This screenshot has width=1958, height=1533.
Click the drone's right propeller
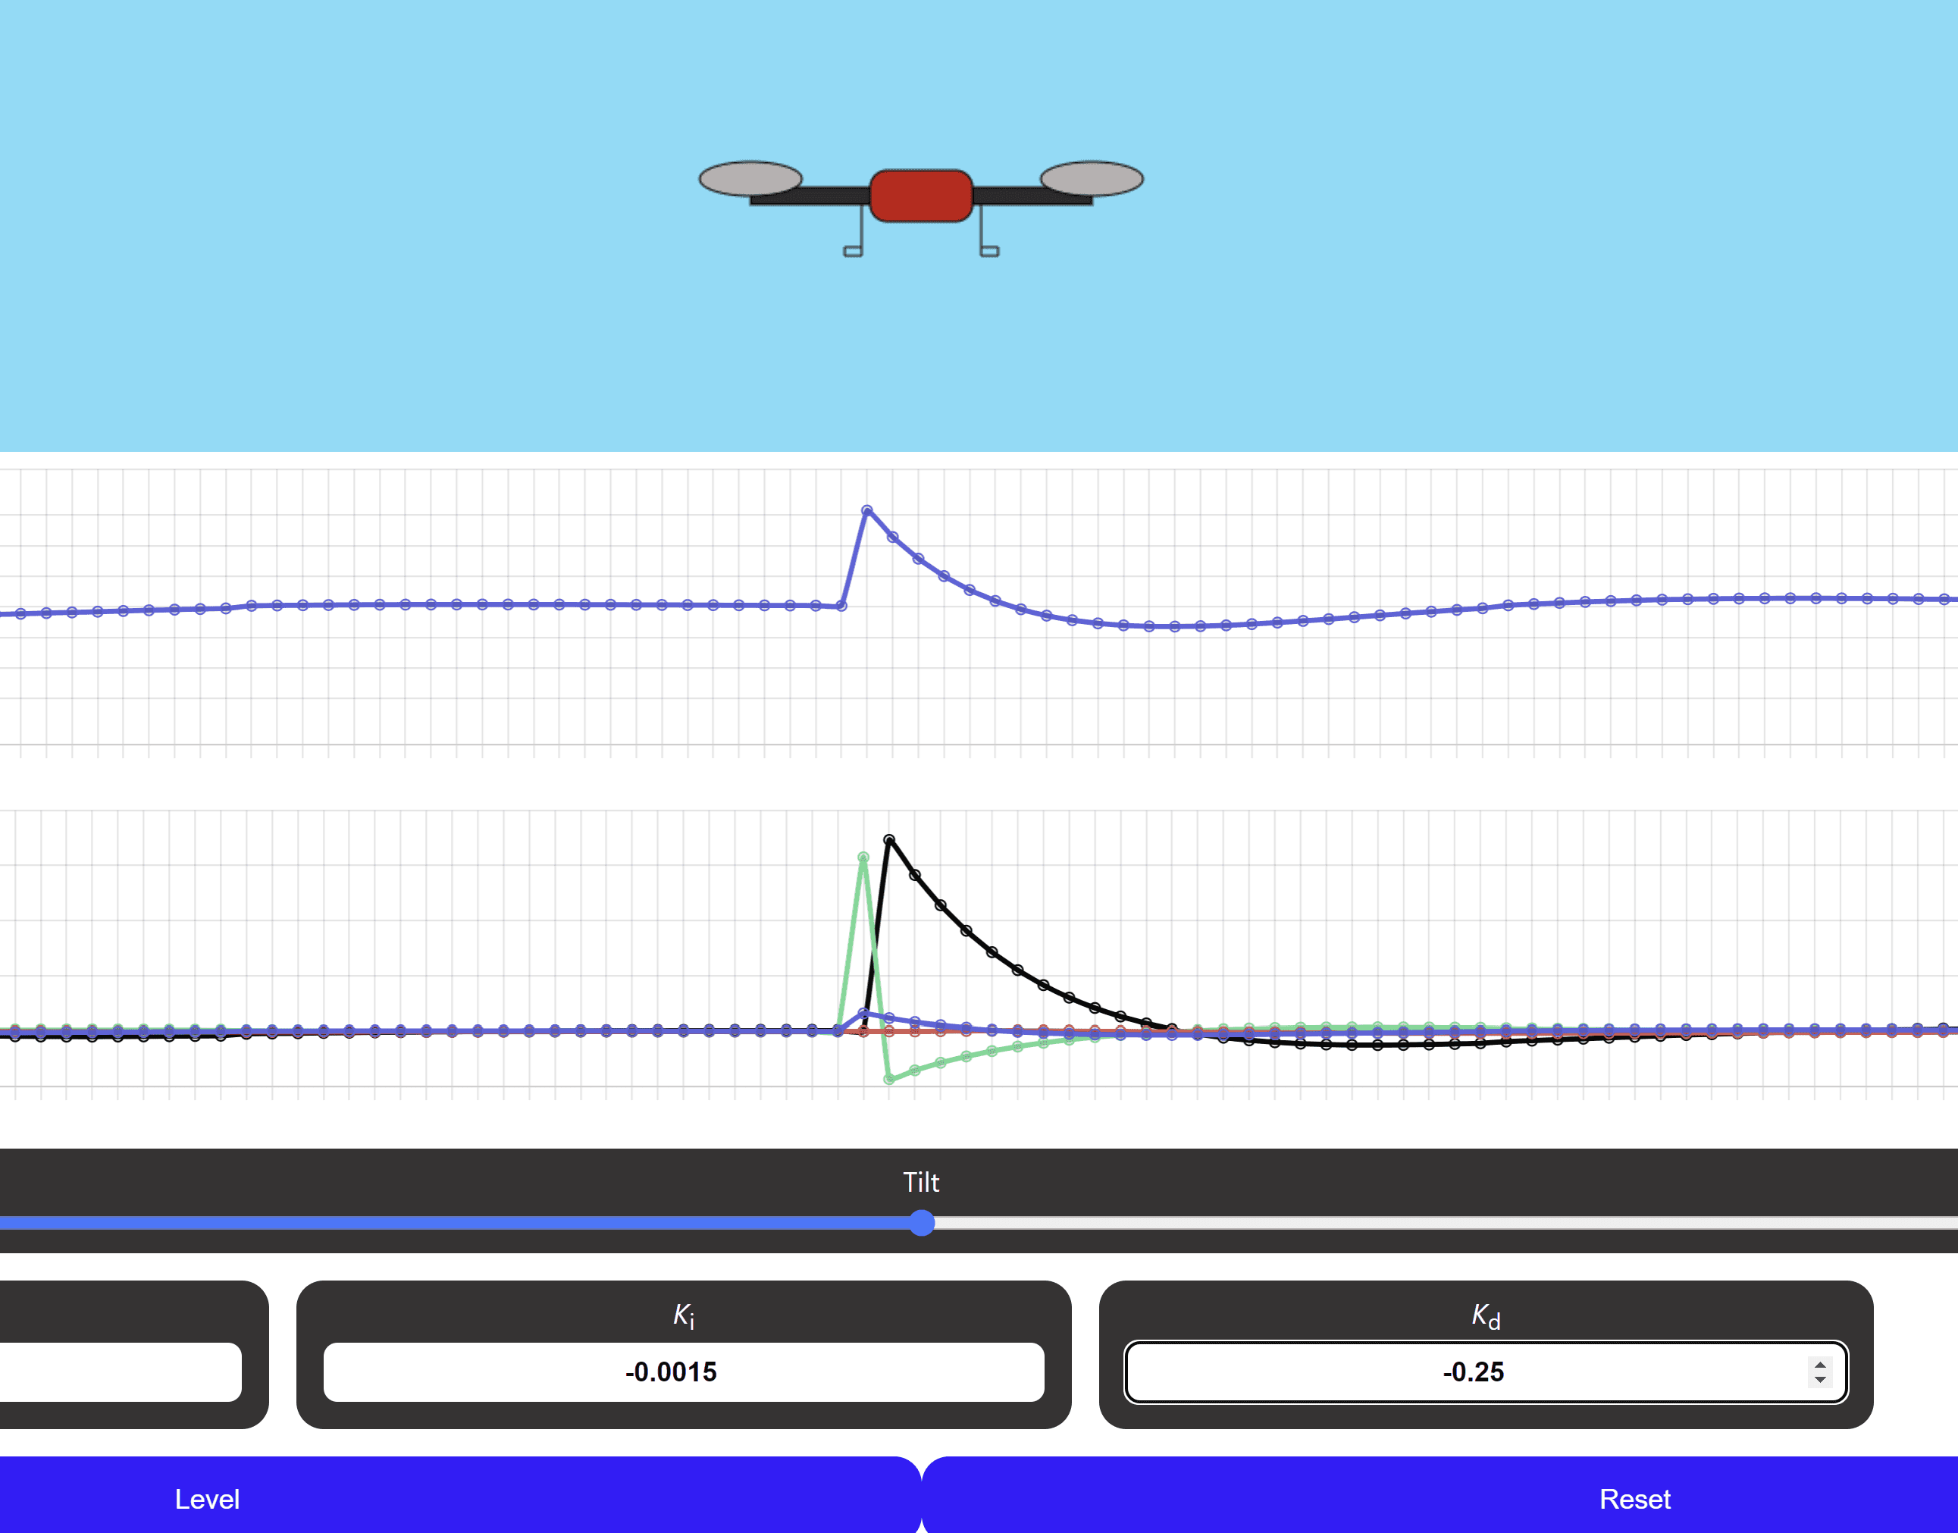pos(1091,177)
